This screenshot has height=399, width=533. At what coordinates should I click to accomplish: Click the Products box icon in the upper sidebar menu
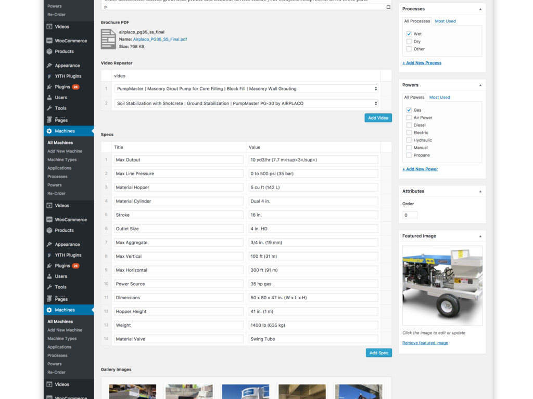click(x=49, y=51)
